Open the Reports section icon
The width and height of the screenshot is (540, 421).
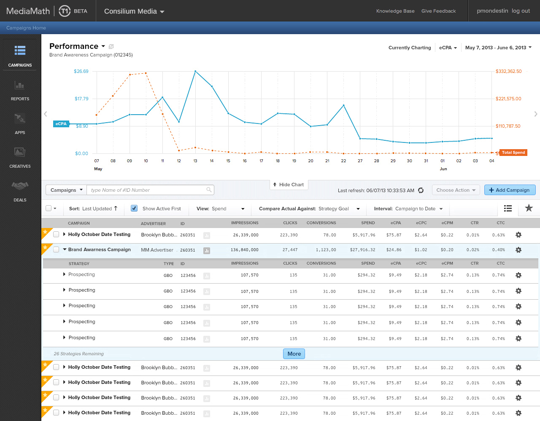click(x=20, y=86)
